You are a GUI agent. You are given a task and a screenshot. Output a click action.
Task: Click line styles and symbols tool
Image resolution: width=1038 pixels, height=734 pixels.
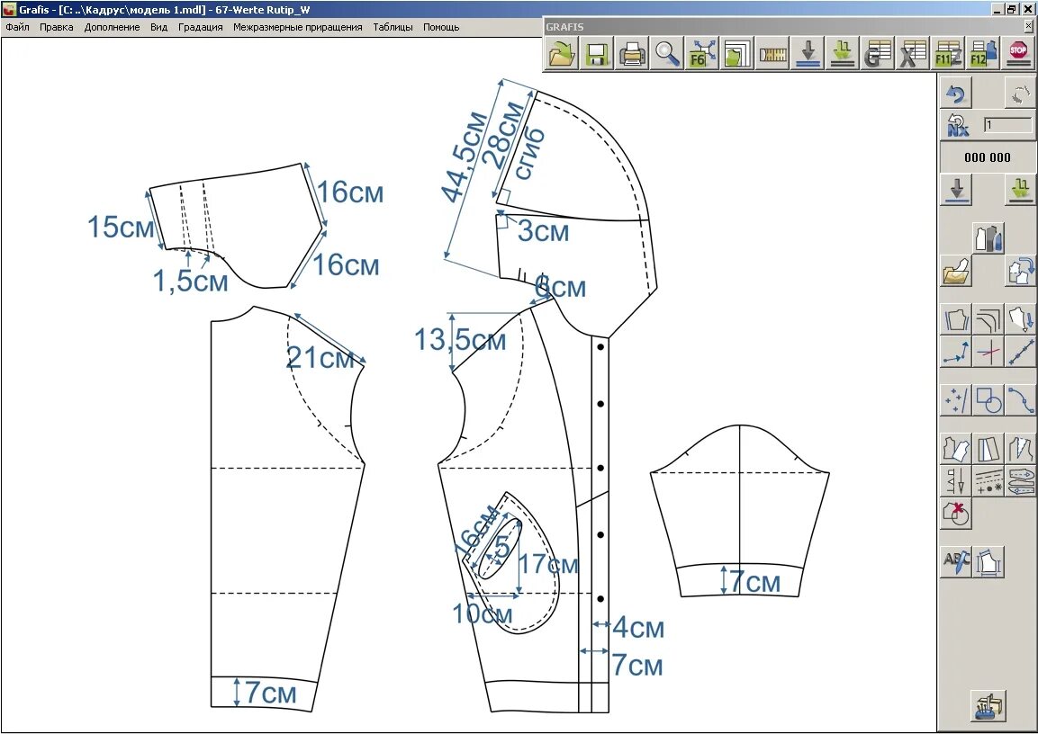click(988, 481)
